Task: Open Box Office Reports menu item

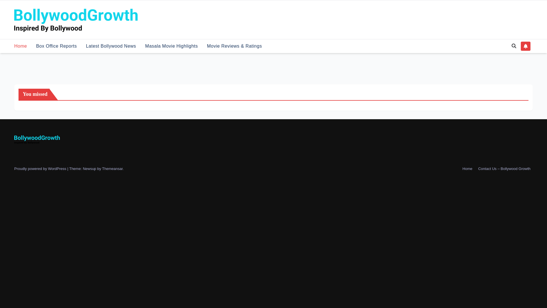Action: 56,46
